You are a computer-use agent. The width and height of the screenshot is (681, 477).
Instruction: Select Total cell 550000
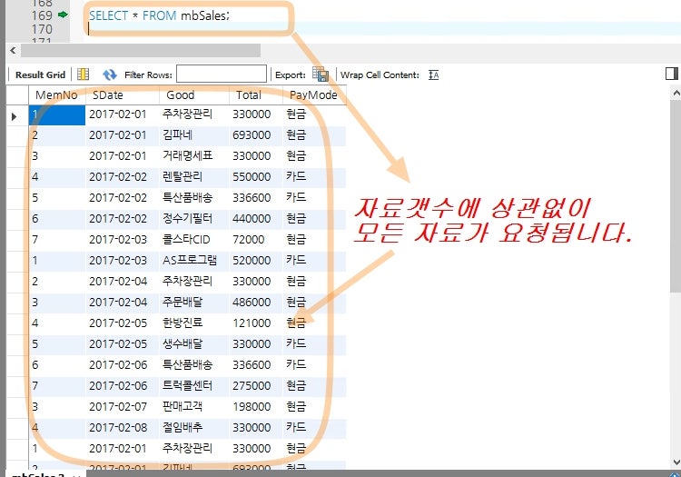click(x=255, y=177)
